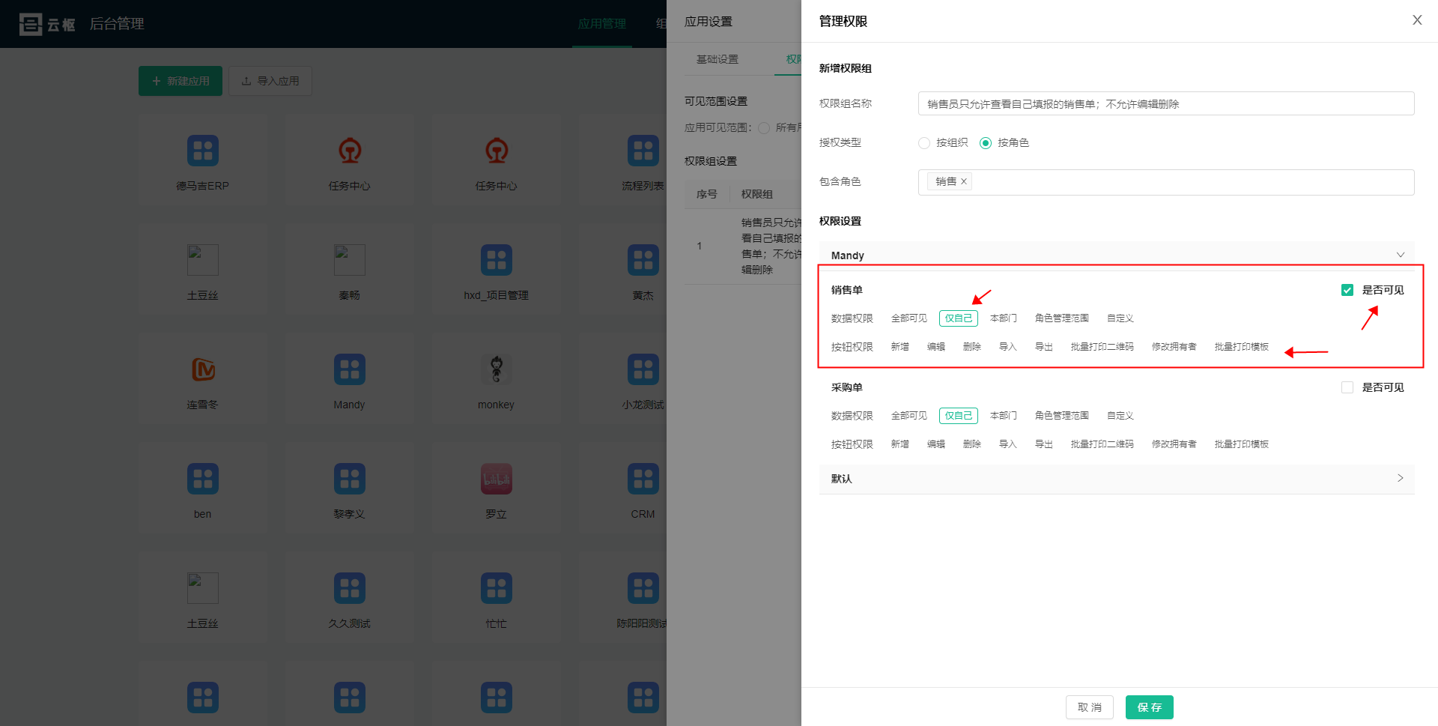Toggle 仅自己 data permission for 销售单

[959, 318]
